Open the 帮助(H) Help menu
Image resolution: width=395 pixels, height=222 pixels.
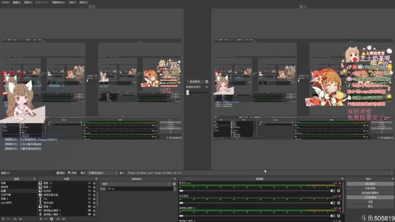pos(83,2)
